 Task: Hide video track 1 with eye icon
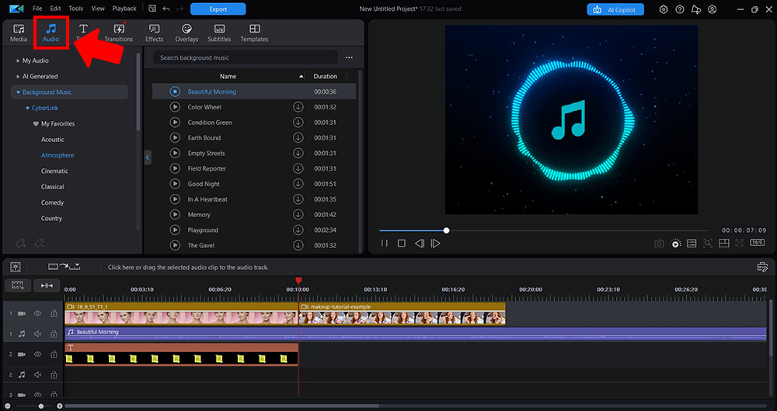click(37, 313)
